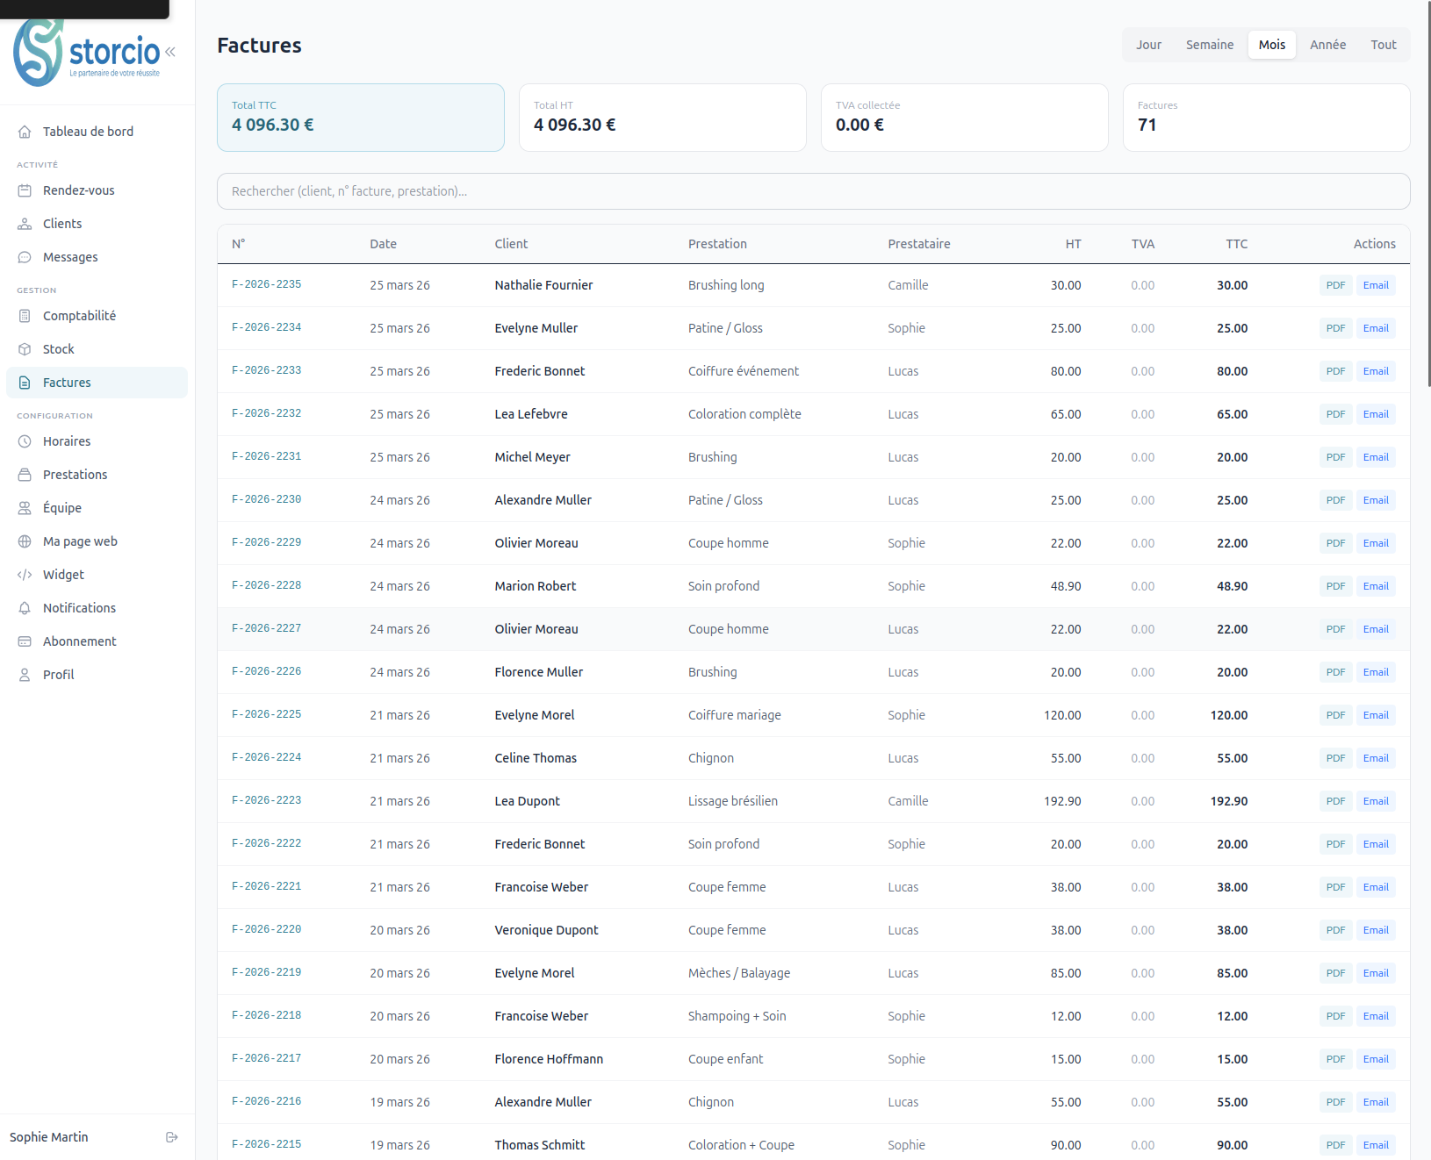The width and height of the screenshot is (1431, 1160).
Task: Click the Storcio logo
Action: click(x=87, y=53)
